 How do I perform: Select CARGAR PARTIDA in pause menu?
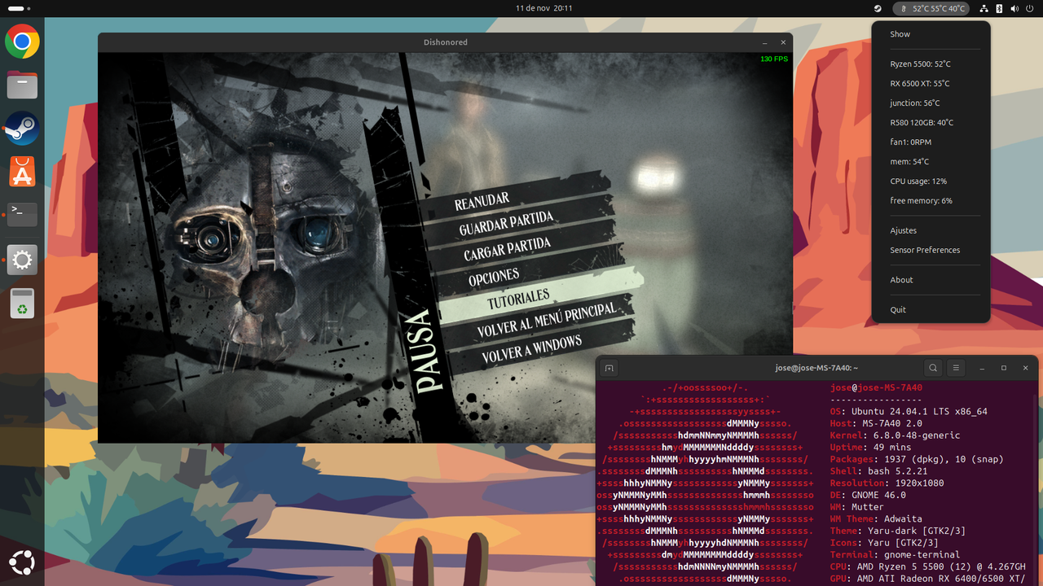pyautogui.click(x=507, y=249)
